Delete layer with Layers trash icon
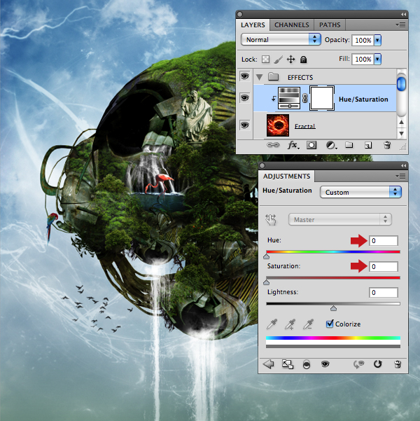Viewport: 420px width, 421px height. pyautogui.click(x=387, y=145)
